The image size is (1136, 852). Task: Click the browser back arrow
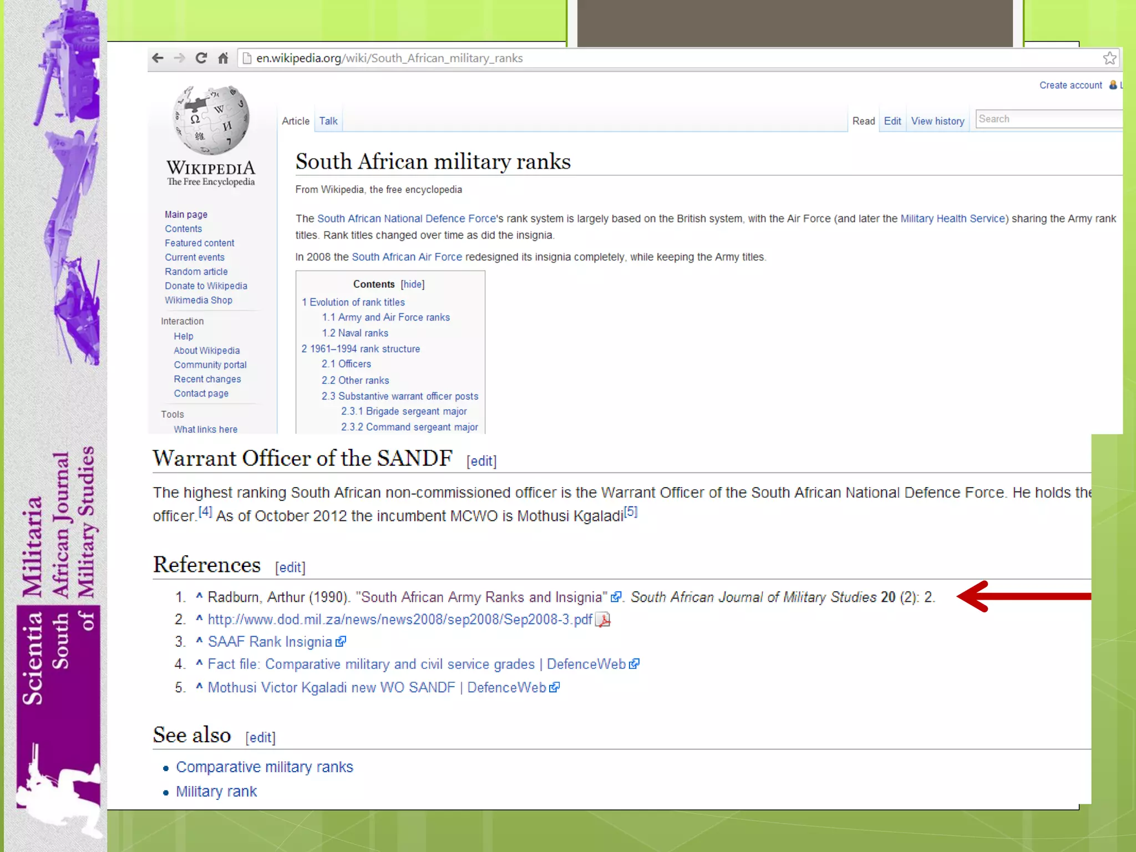click(x=158, y=58)
